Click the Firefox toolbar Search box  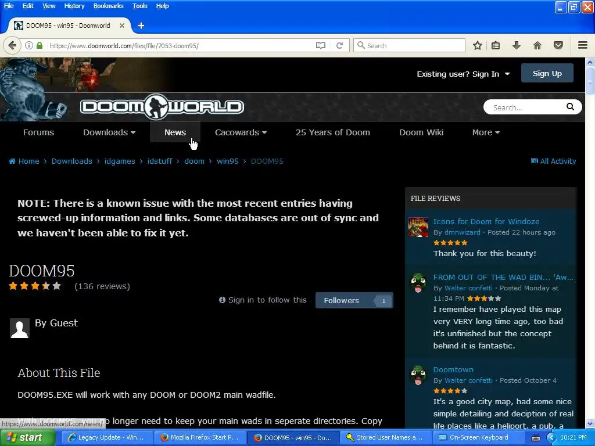[409, 45]
